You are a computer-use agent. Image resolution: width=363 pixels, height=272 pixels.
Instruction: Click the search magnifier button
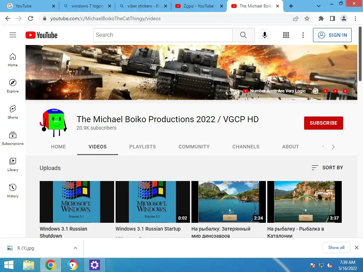click(243, 35)
